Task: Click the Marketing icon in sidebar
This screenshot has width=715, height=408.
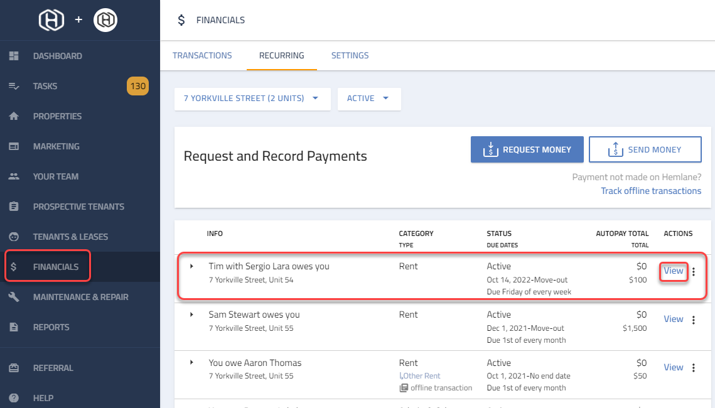Action: point(14,146)
